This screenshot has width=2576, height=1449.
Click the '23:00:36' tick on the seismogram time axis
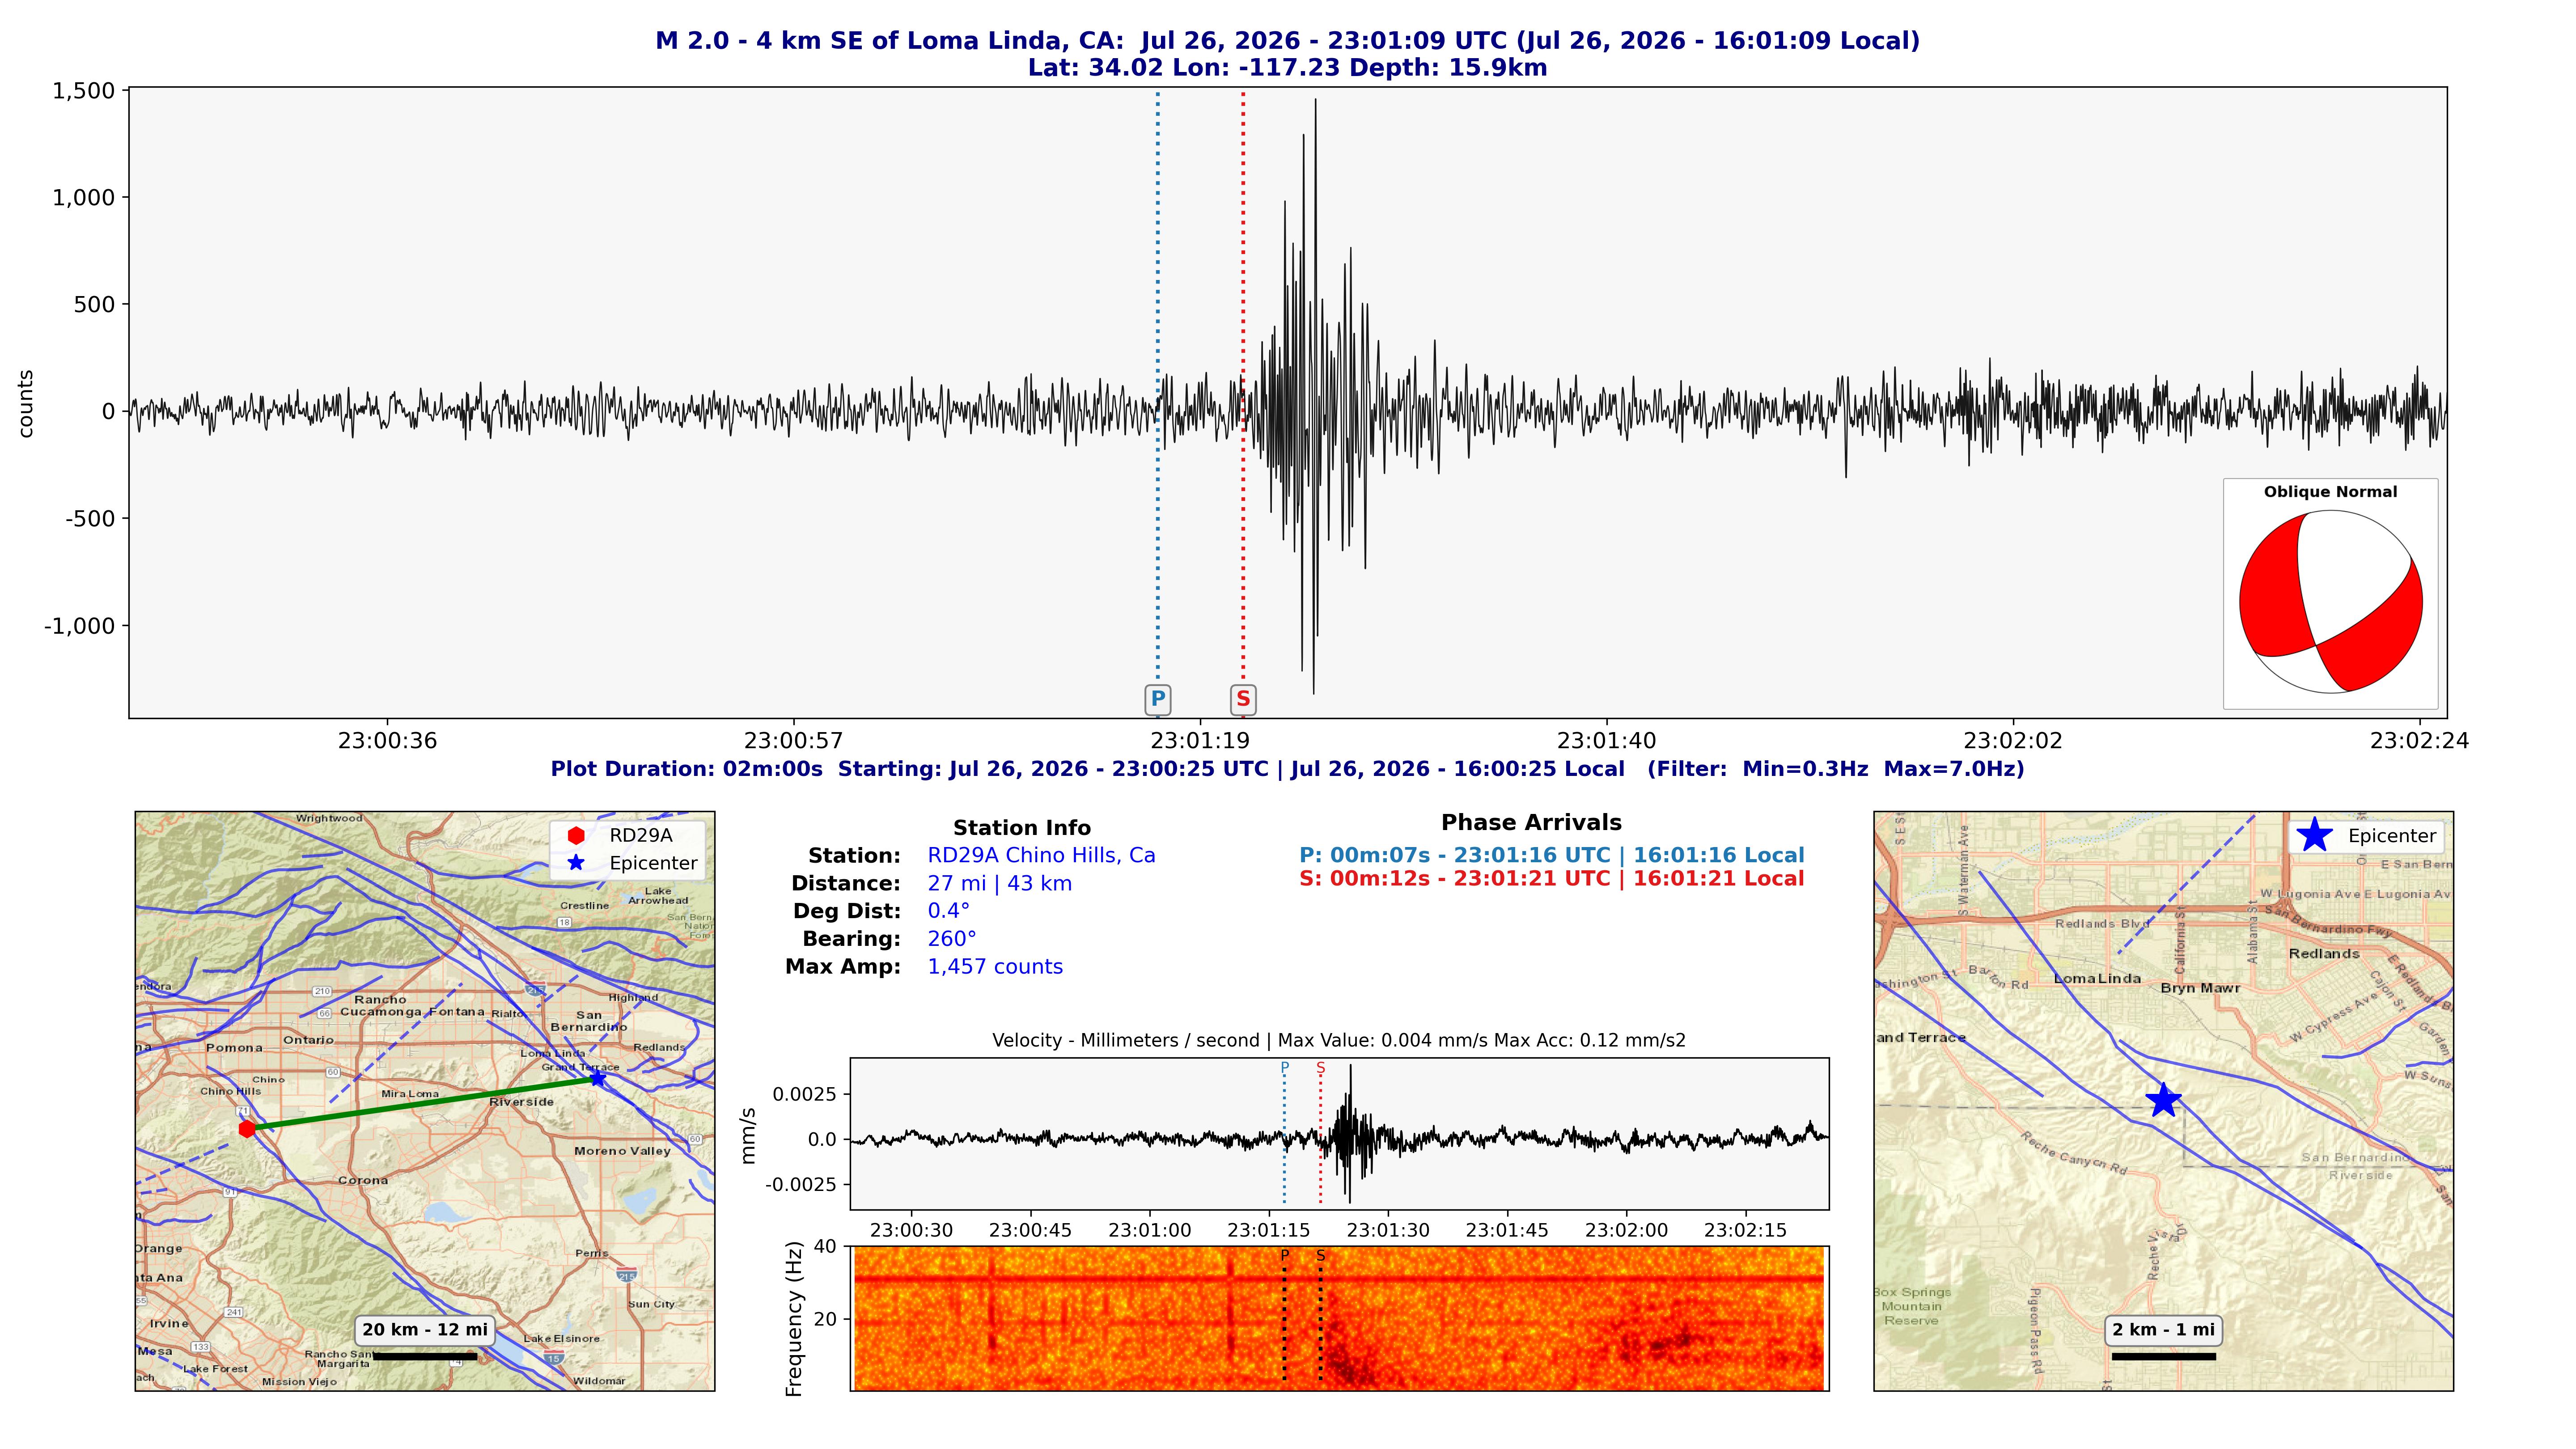tap(387, 741)
